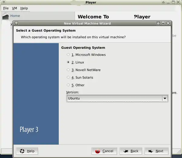Expand the Version dropdown arrow
This screenshot has width=182, height=158.
[x=165, y=98]
